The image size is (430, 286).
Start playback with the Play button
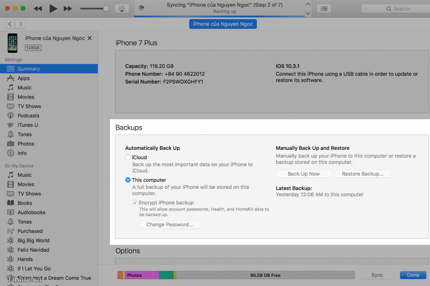53,9
